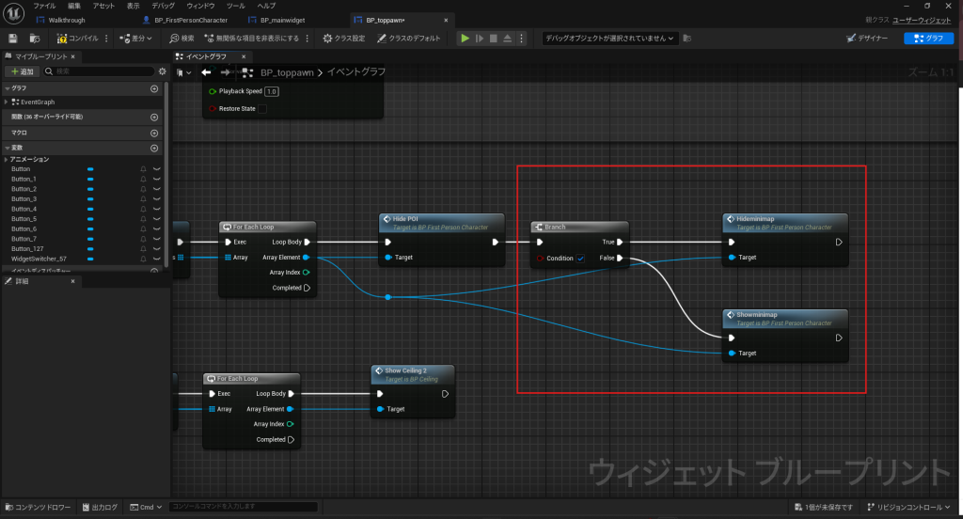This screenshot has height=519, width=963.
Task: Toggle visibility eye for Button_3 variable
Action: pos(156,199)
